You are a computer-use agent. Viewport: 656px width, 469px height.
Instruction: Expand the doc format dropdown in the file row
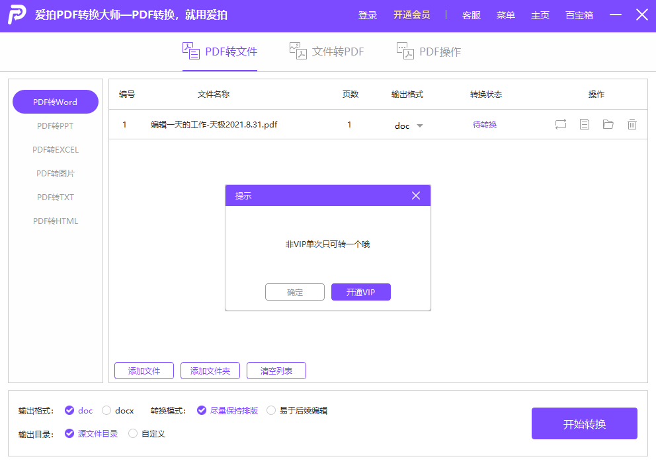pyautogui.click(x=420, y=126)
